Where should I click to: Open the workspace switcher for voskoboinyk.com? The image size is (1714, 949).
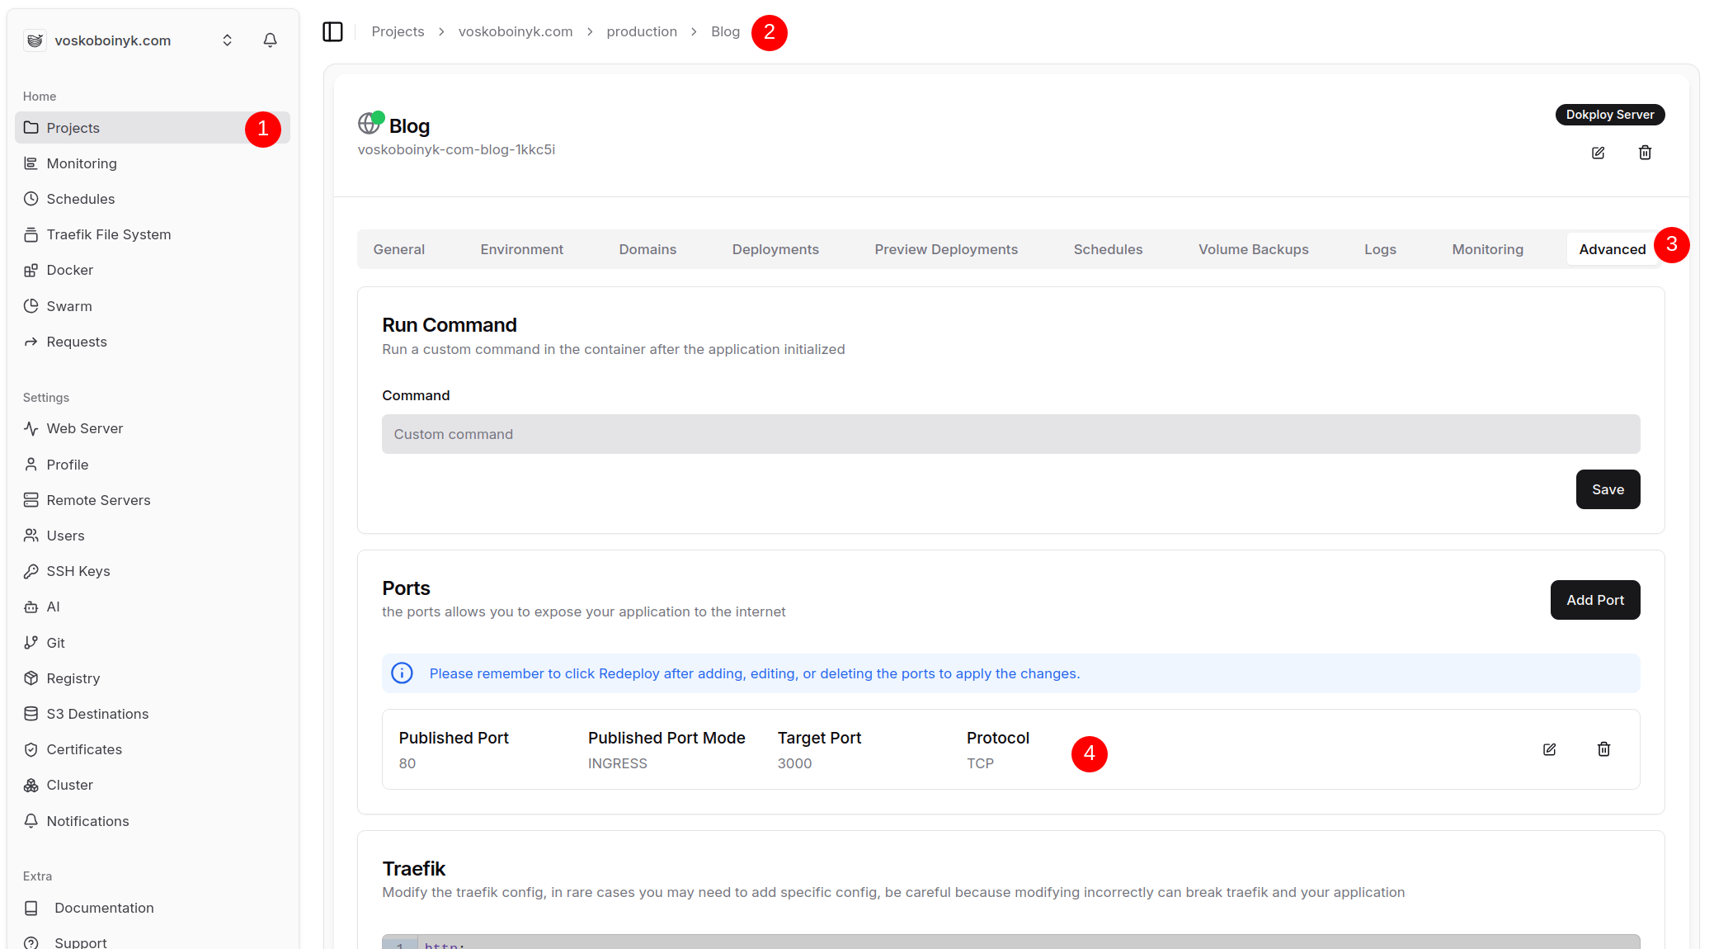(x=227, y=39)
